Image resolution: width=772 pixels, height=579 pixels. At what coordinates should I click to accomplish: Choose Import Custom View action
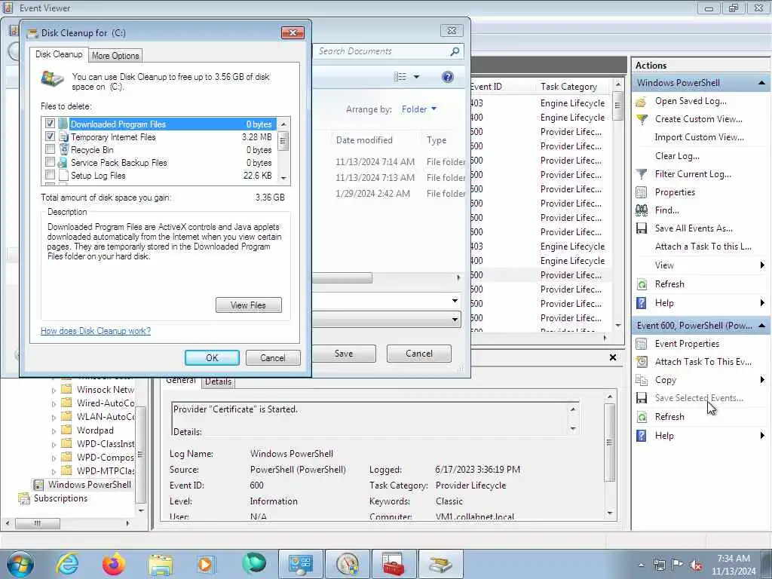point(699,137)
